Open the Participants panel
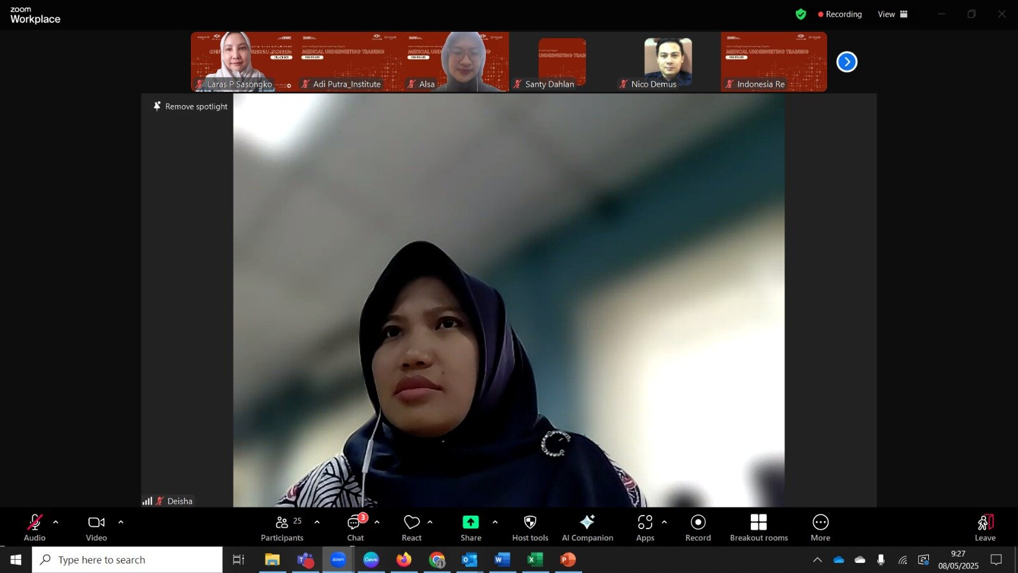Viewport: 1018px width, 573px height. 282,528
